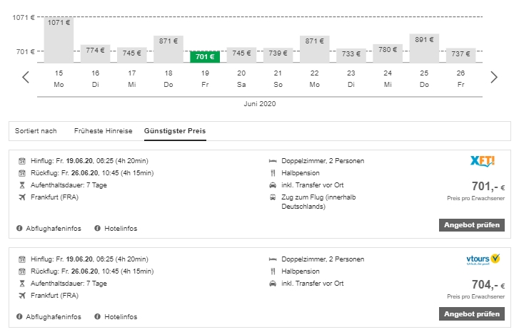The width and height of the screenshot is (519, 332).
Task: Click info icon beside second offer's Abflughafeninfos
Action: click(19, 316)
